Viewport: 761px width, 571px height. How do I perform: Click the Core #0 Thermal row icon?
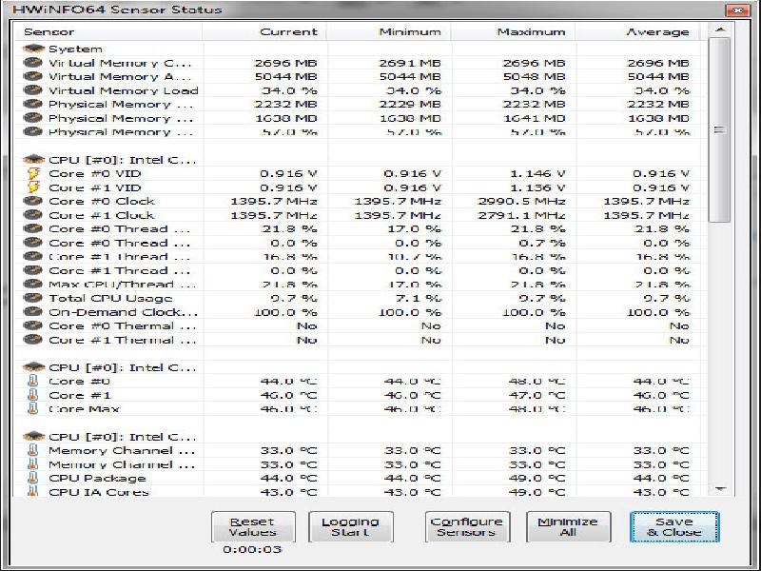pyautogui.click(x=32, y=325)
